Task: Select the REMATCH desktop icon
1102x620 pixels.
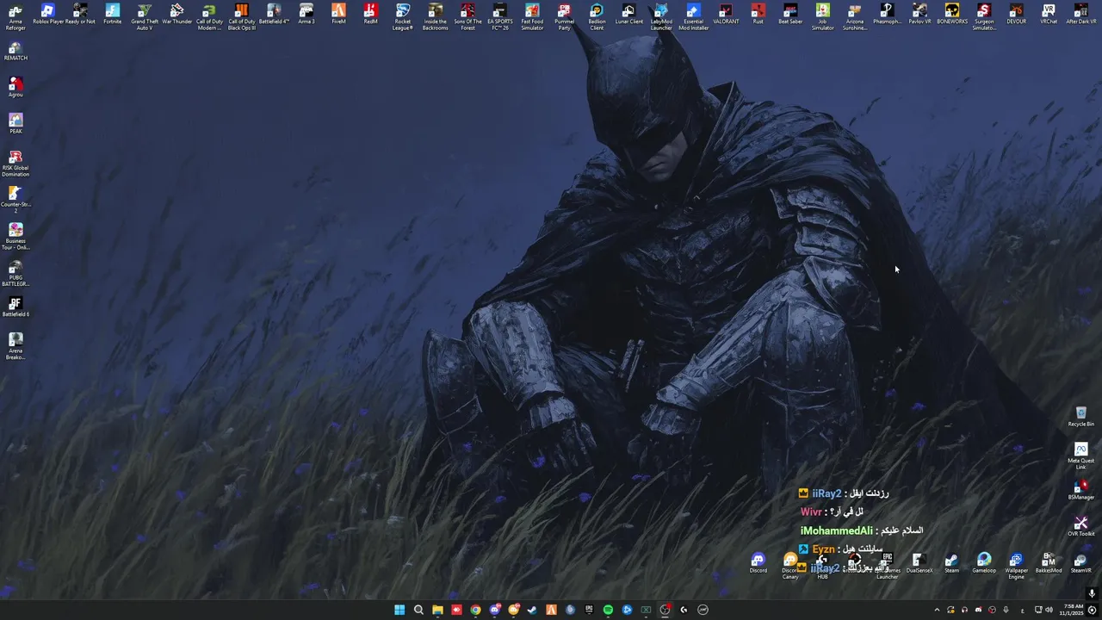Action: tap(15, 51)
